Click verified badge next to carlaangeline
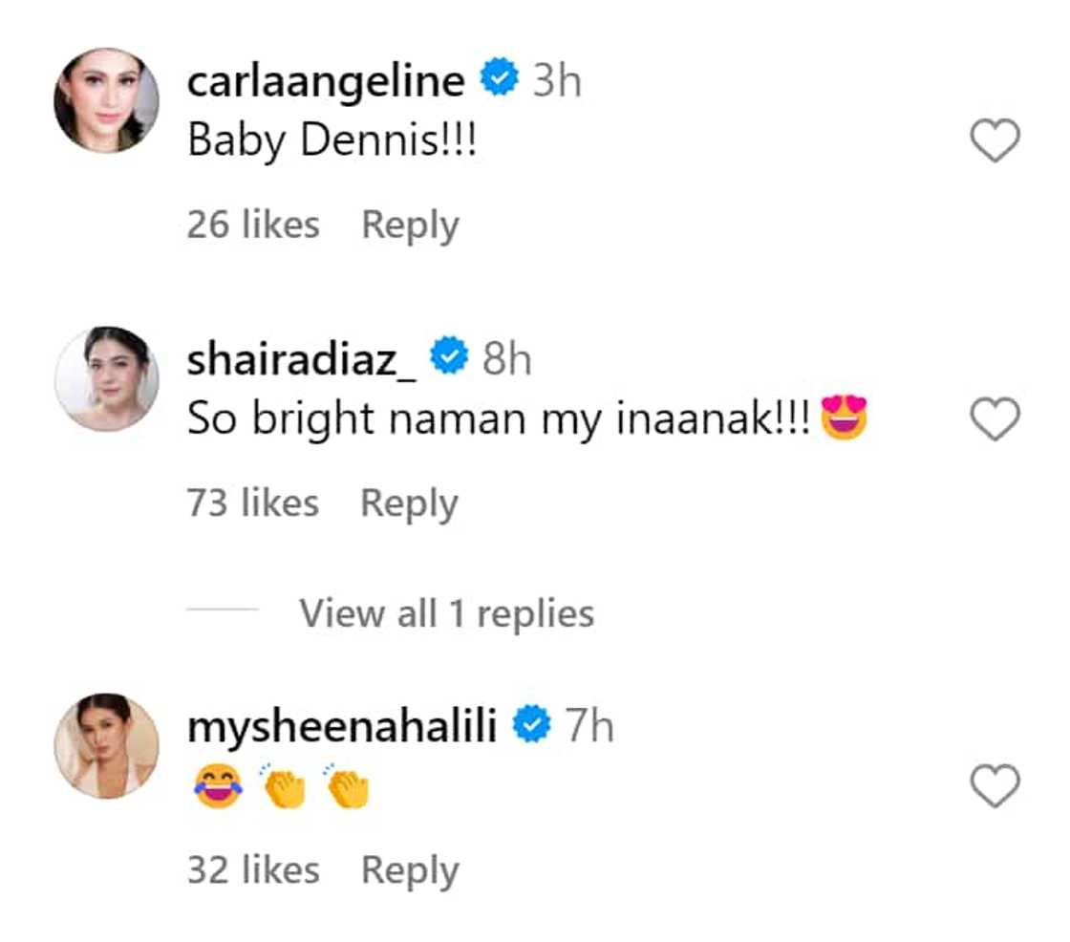 pyautogui.click(x=499, y=79)
